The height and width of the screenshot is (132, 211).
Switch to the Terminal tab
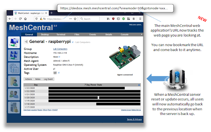coord(61,35)
